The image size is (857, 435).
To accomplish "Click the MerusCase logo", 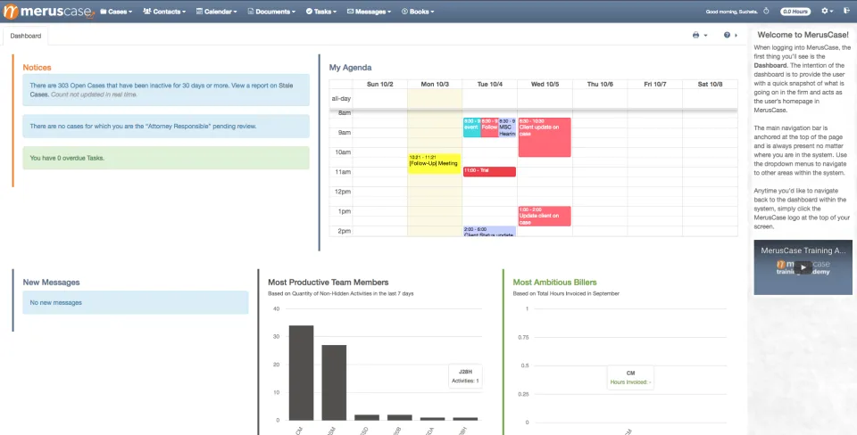I will pyautogui.click(x=49, y=11).
